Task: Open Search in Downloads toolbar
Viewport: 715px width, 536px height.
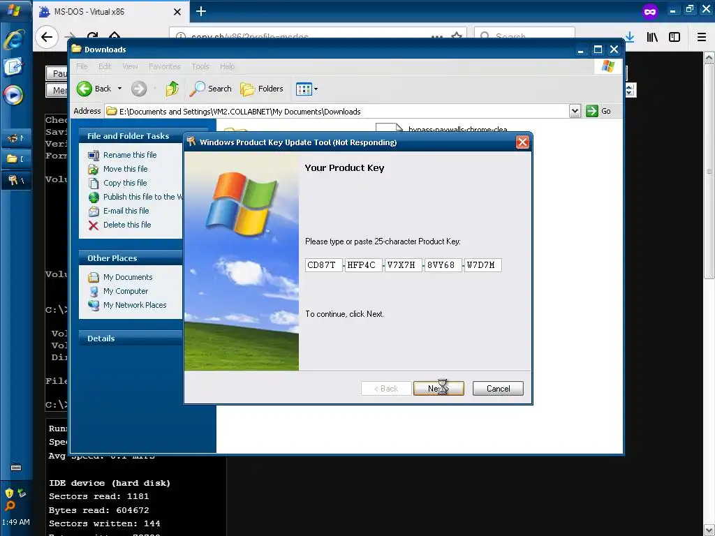Action: click(211, 89)
